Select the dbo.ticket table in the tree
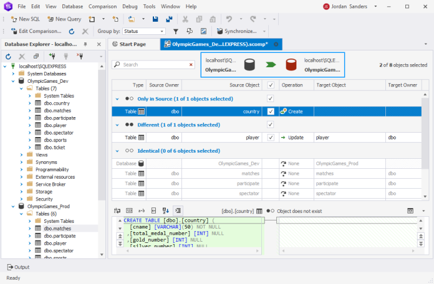 pos(54,148)
